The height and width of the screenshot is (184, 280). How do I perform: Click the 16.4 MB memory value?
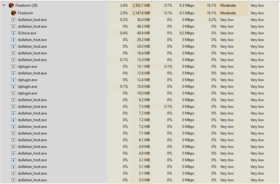click(x=143, y=53)
